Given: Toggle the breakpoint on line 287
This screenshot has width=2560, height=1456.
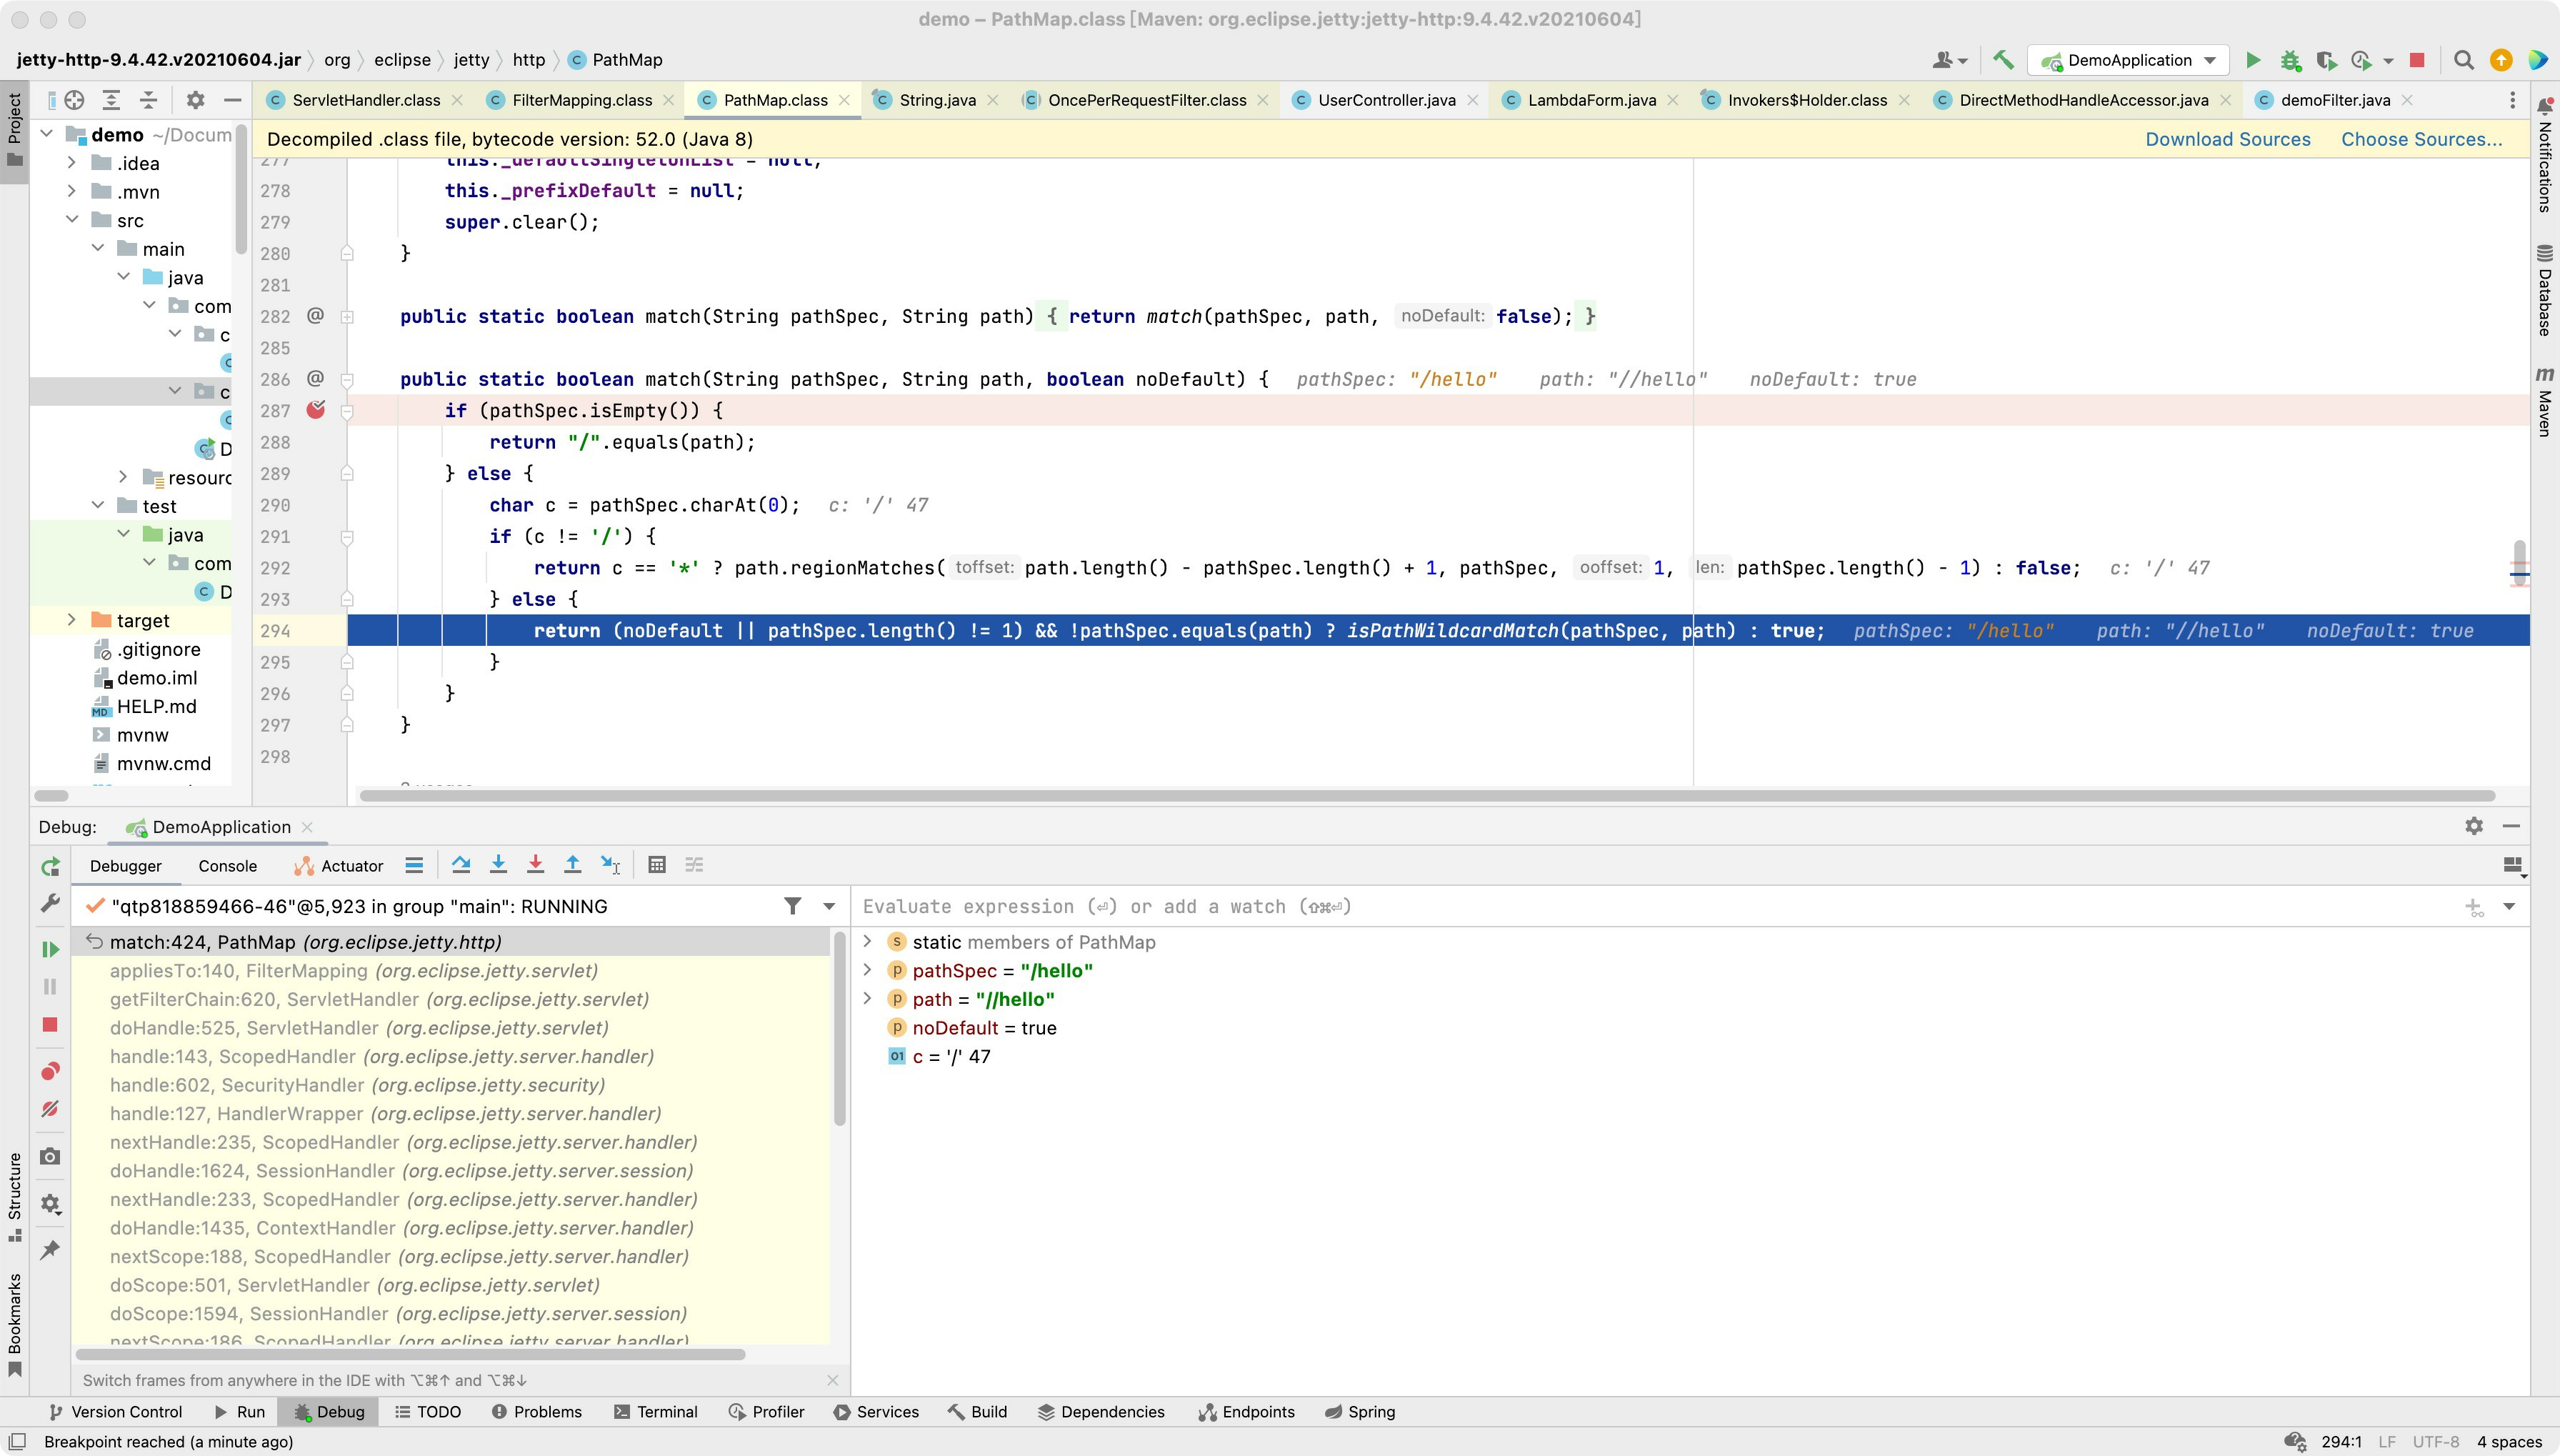Looking at the screenshot, I should 316,410.
